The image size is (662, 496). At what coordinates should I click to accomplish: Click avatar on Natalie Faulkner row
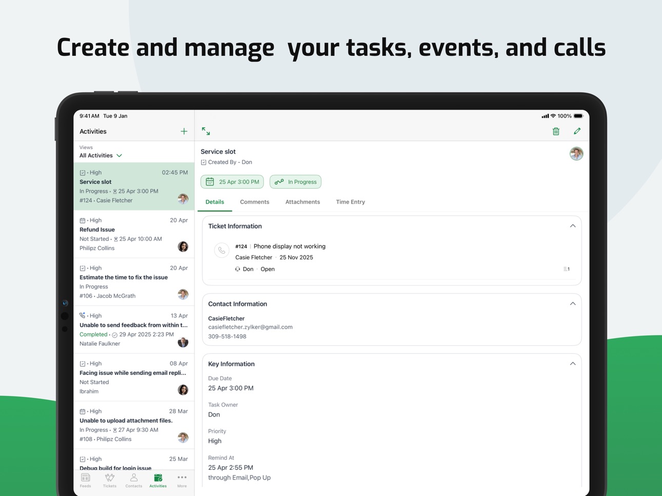[x=183, y=342]
